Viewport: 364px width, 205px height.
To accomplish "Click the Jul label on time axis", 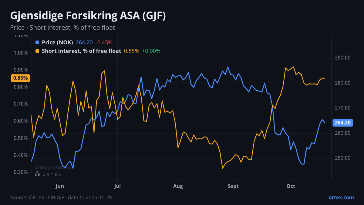I will coord(117,186).
